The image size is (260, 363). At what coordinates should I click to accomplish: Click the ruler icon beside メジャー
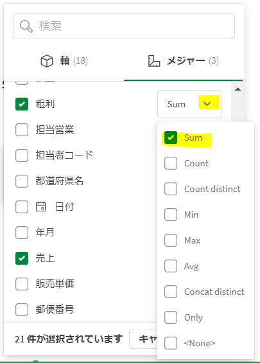(154, 61)
